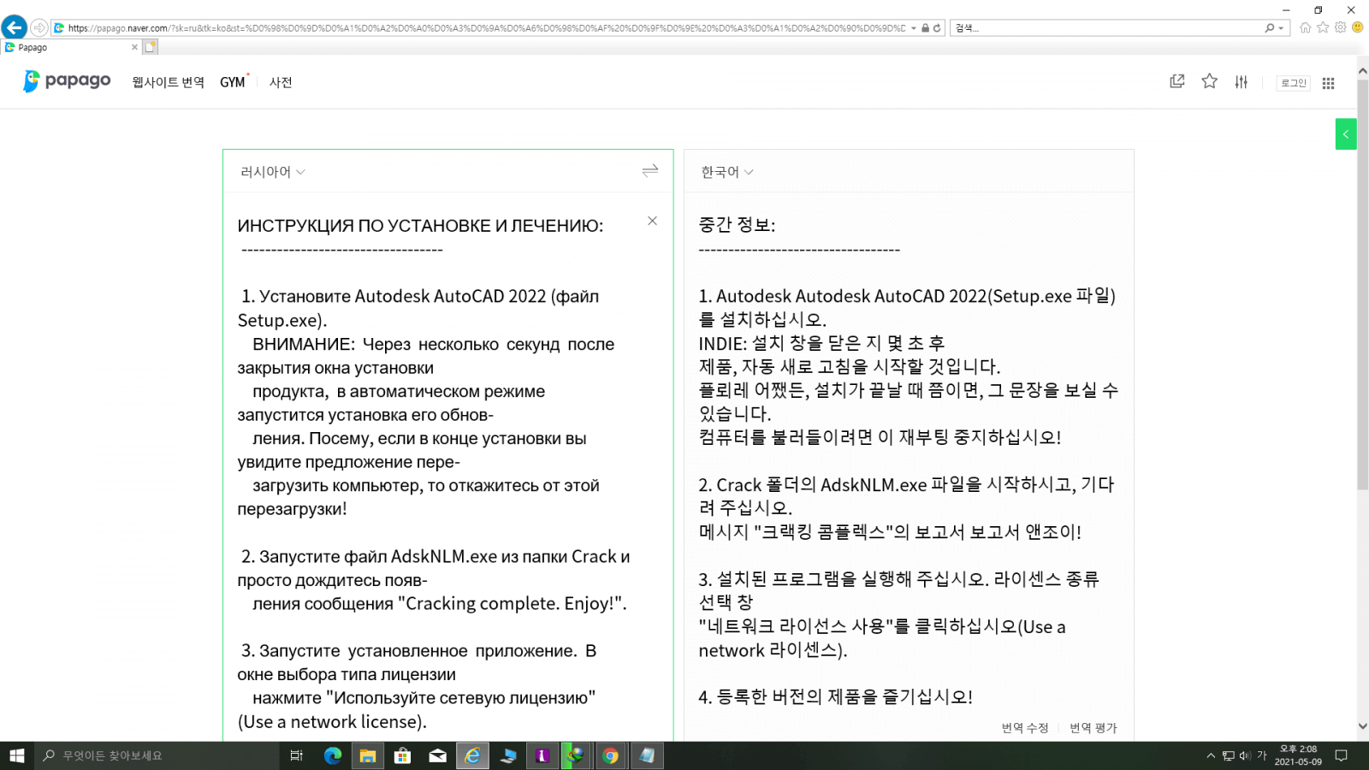
Task: Open the GYM menu item
Action: 233,82
